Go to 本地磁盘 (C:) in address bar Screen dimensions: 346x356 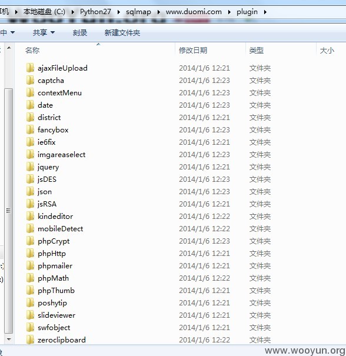44,12
